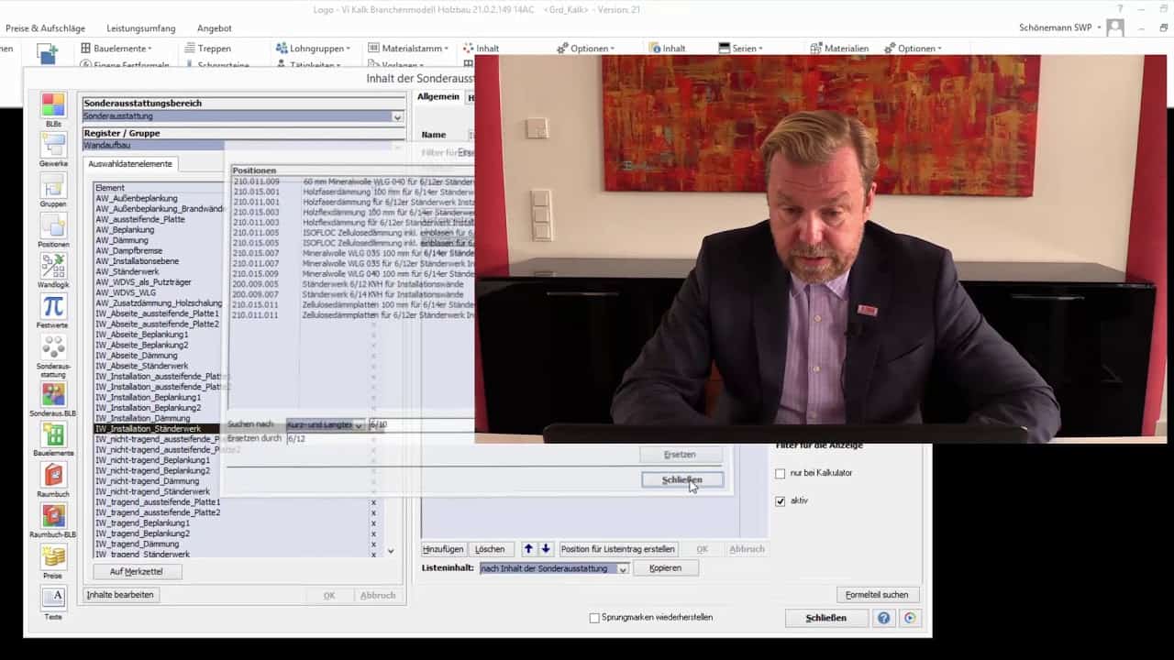Screen dimensions: 1174x660
Task: Open the Sonderaus.BLB sidebar icon
Action: pos(53,394)
